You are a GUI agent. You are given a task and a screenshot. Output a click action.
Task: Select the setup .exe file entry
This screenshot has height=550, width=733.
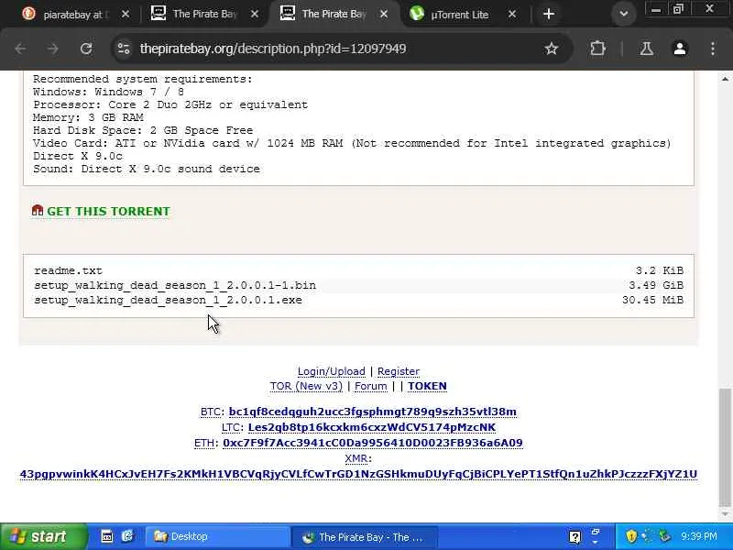[x=168, y=301]
